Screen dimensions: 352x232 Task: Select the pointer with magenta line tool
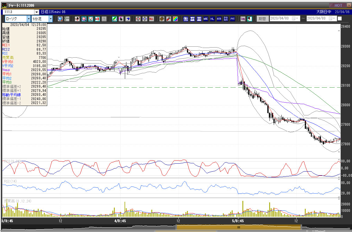pyautogui.click(x=121, y=19)
